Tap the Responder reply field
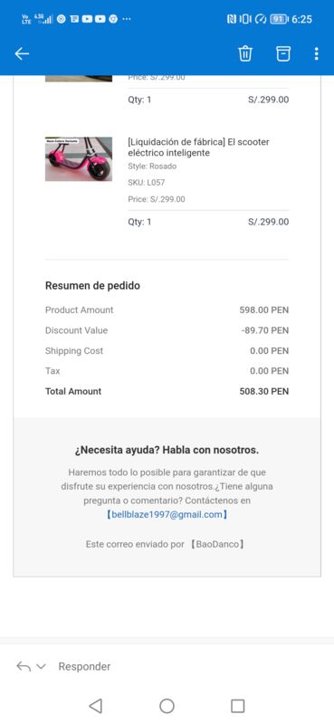 pos(84,666)
